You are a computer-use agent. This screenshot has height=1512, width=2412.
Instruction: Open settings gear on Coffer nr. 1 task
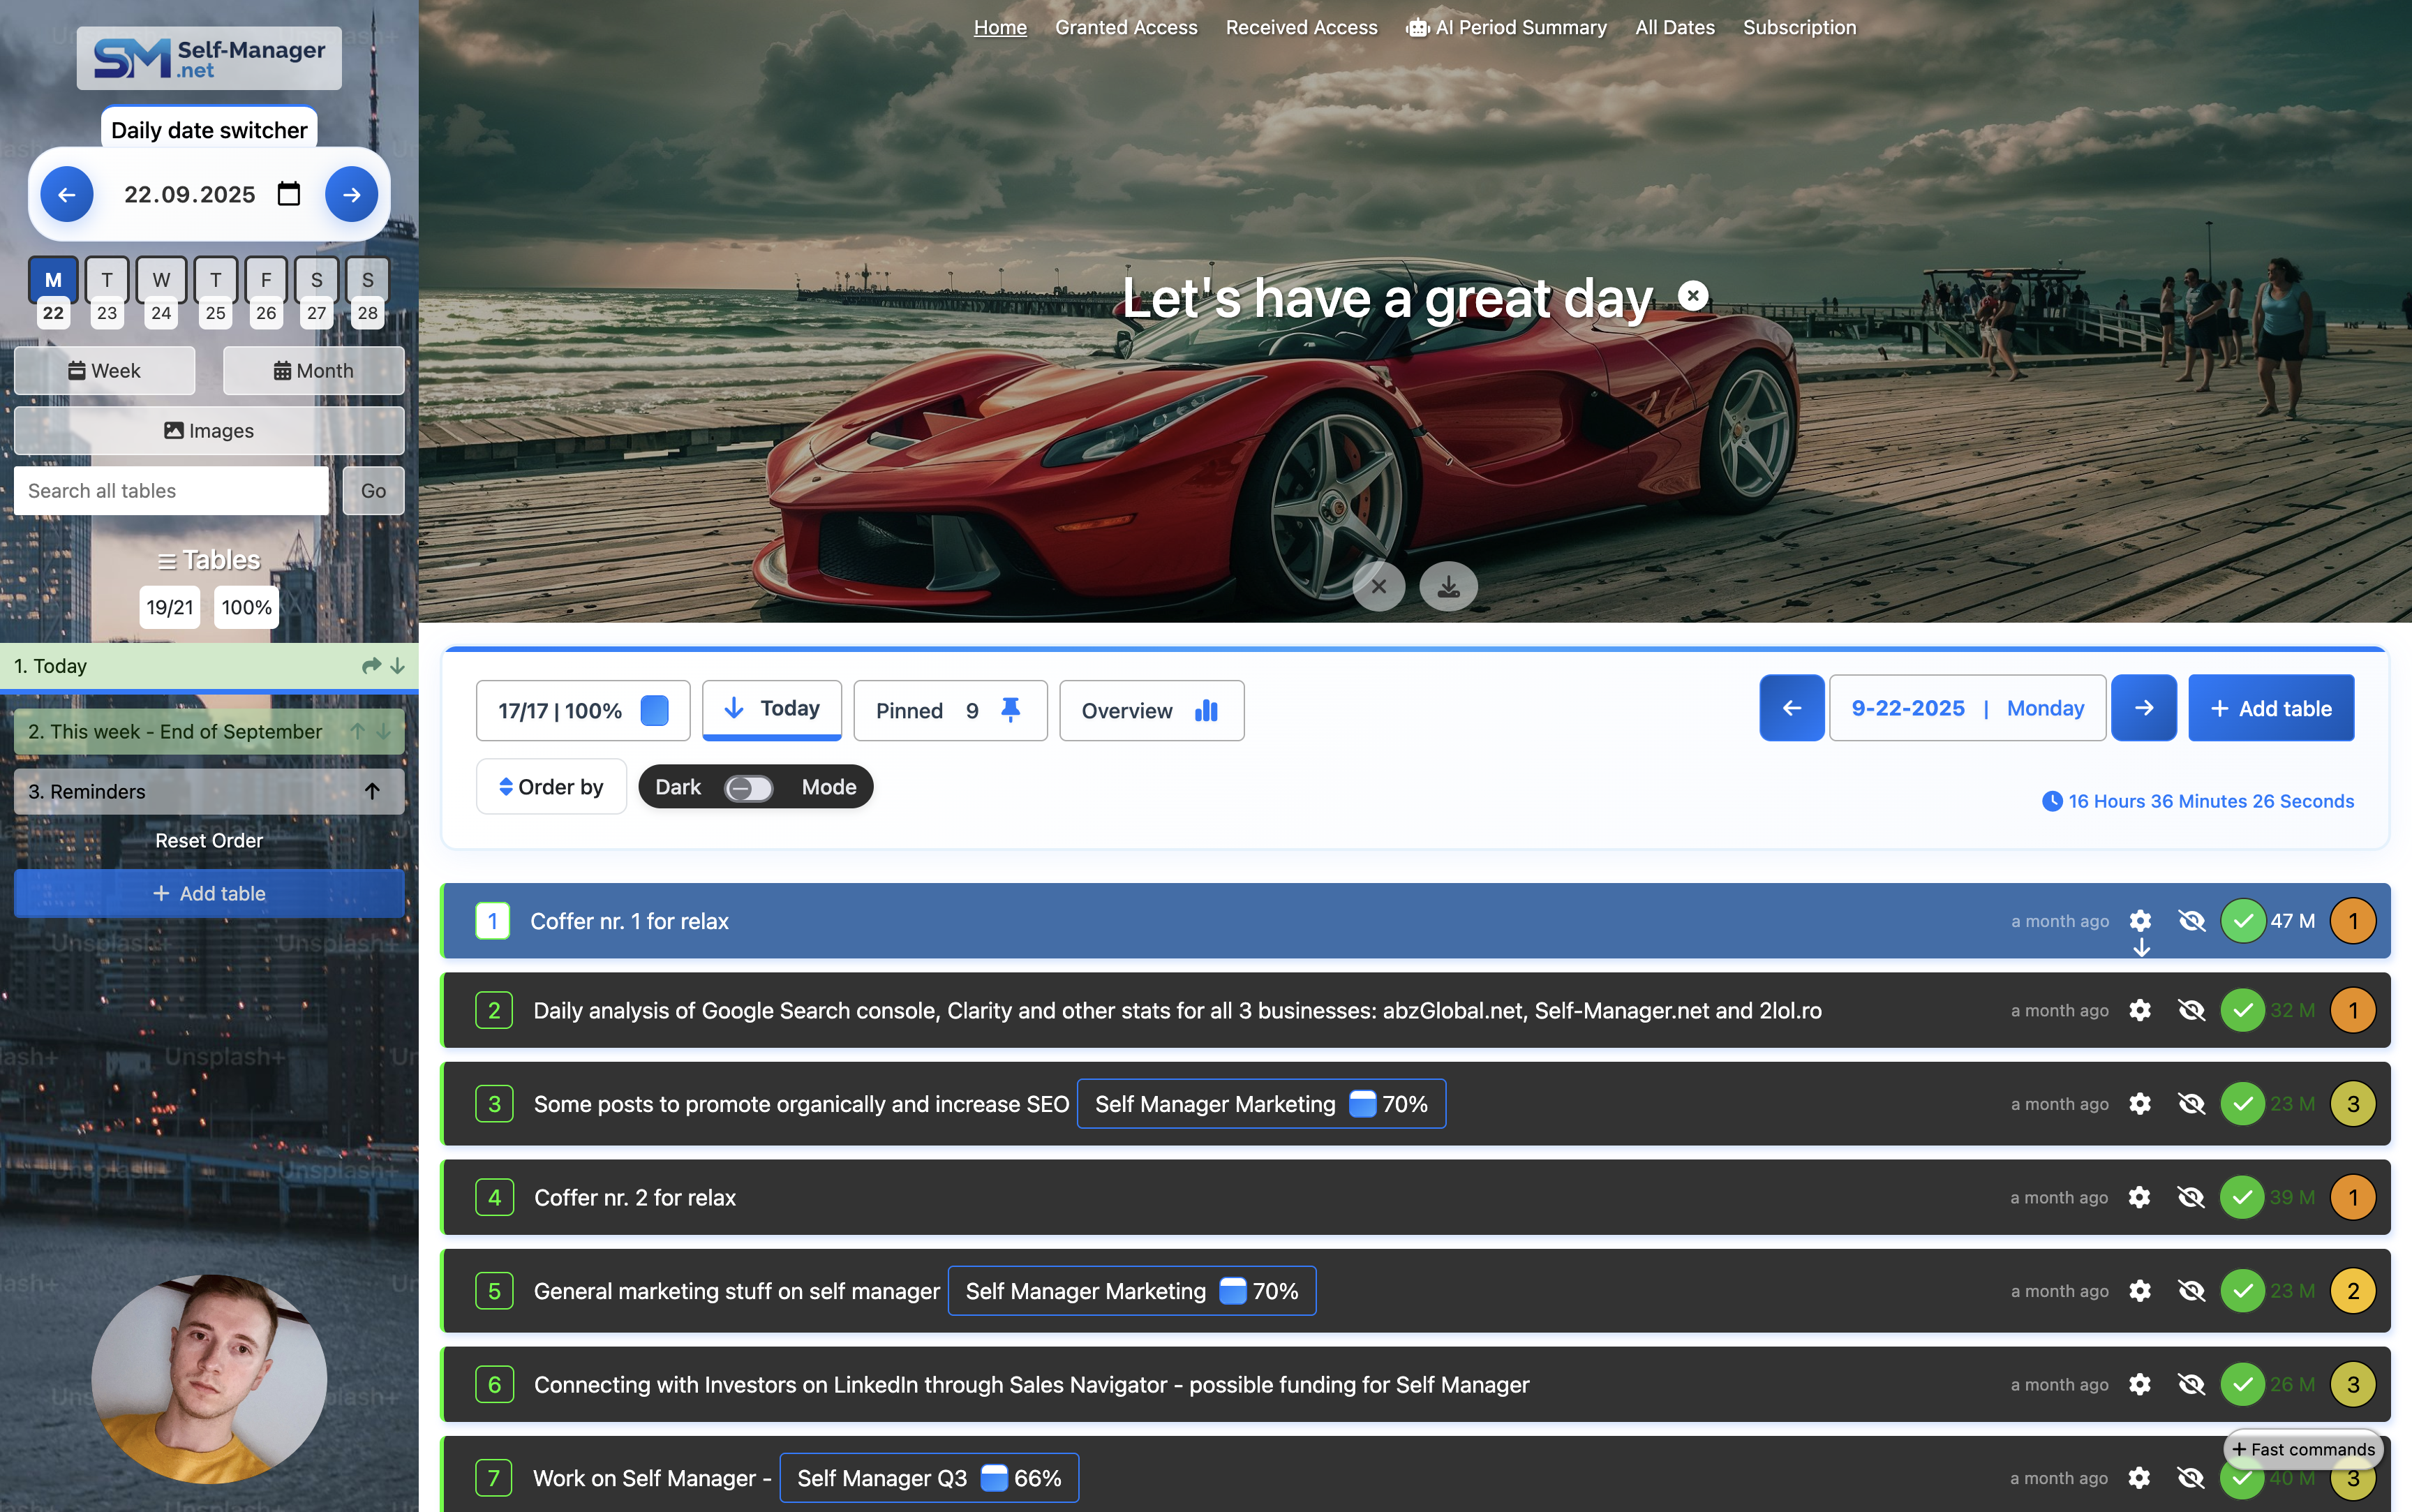(2141, 920)
